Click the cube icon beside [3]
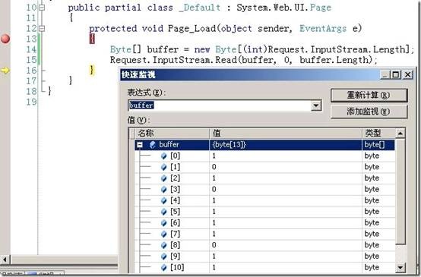This screenshot has width=421, height=277. click(x=164, y=190)
